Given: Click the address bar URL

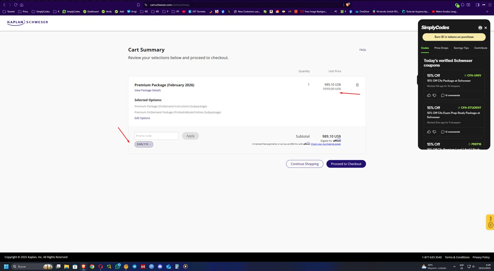Looking at the screenshot, I should pyautogui.click(x=170, y=5).
